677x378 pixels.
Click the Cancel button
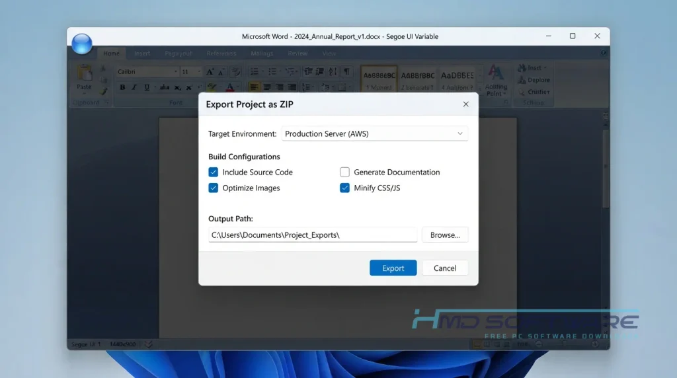pos(445,268)
